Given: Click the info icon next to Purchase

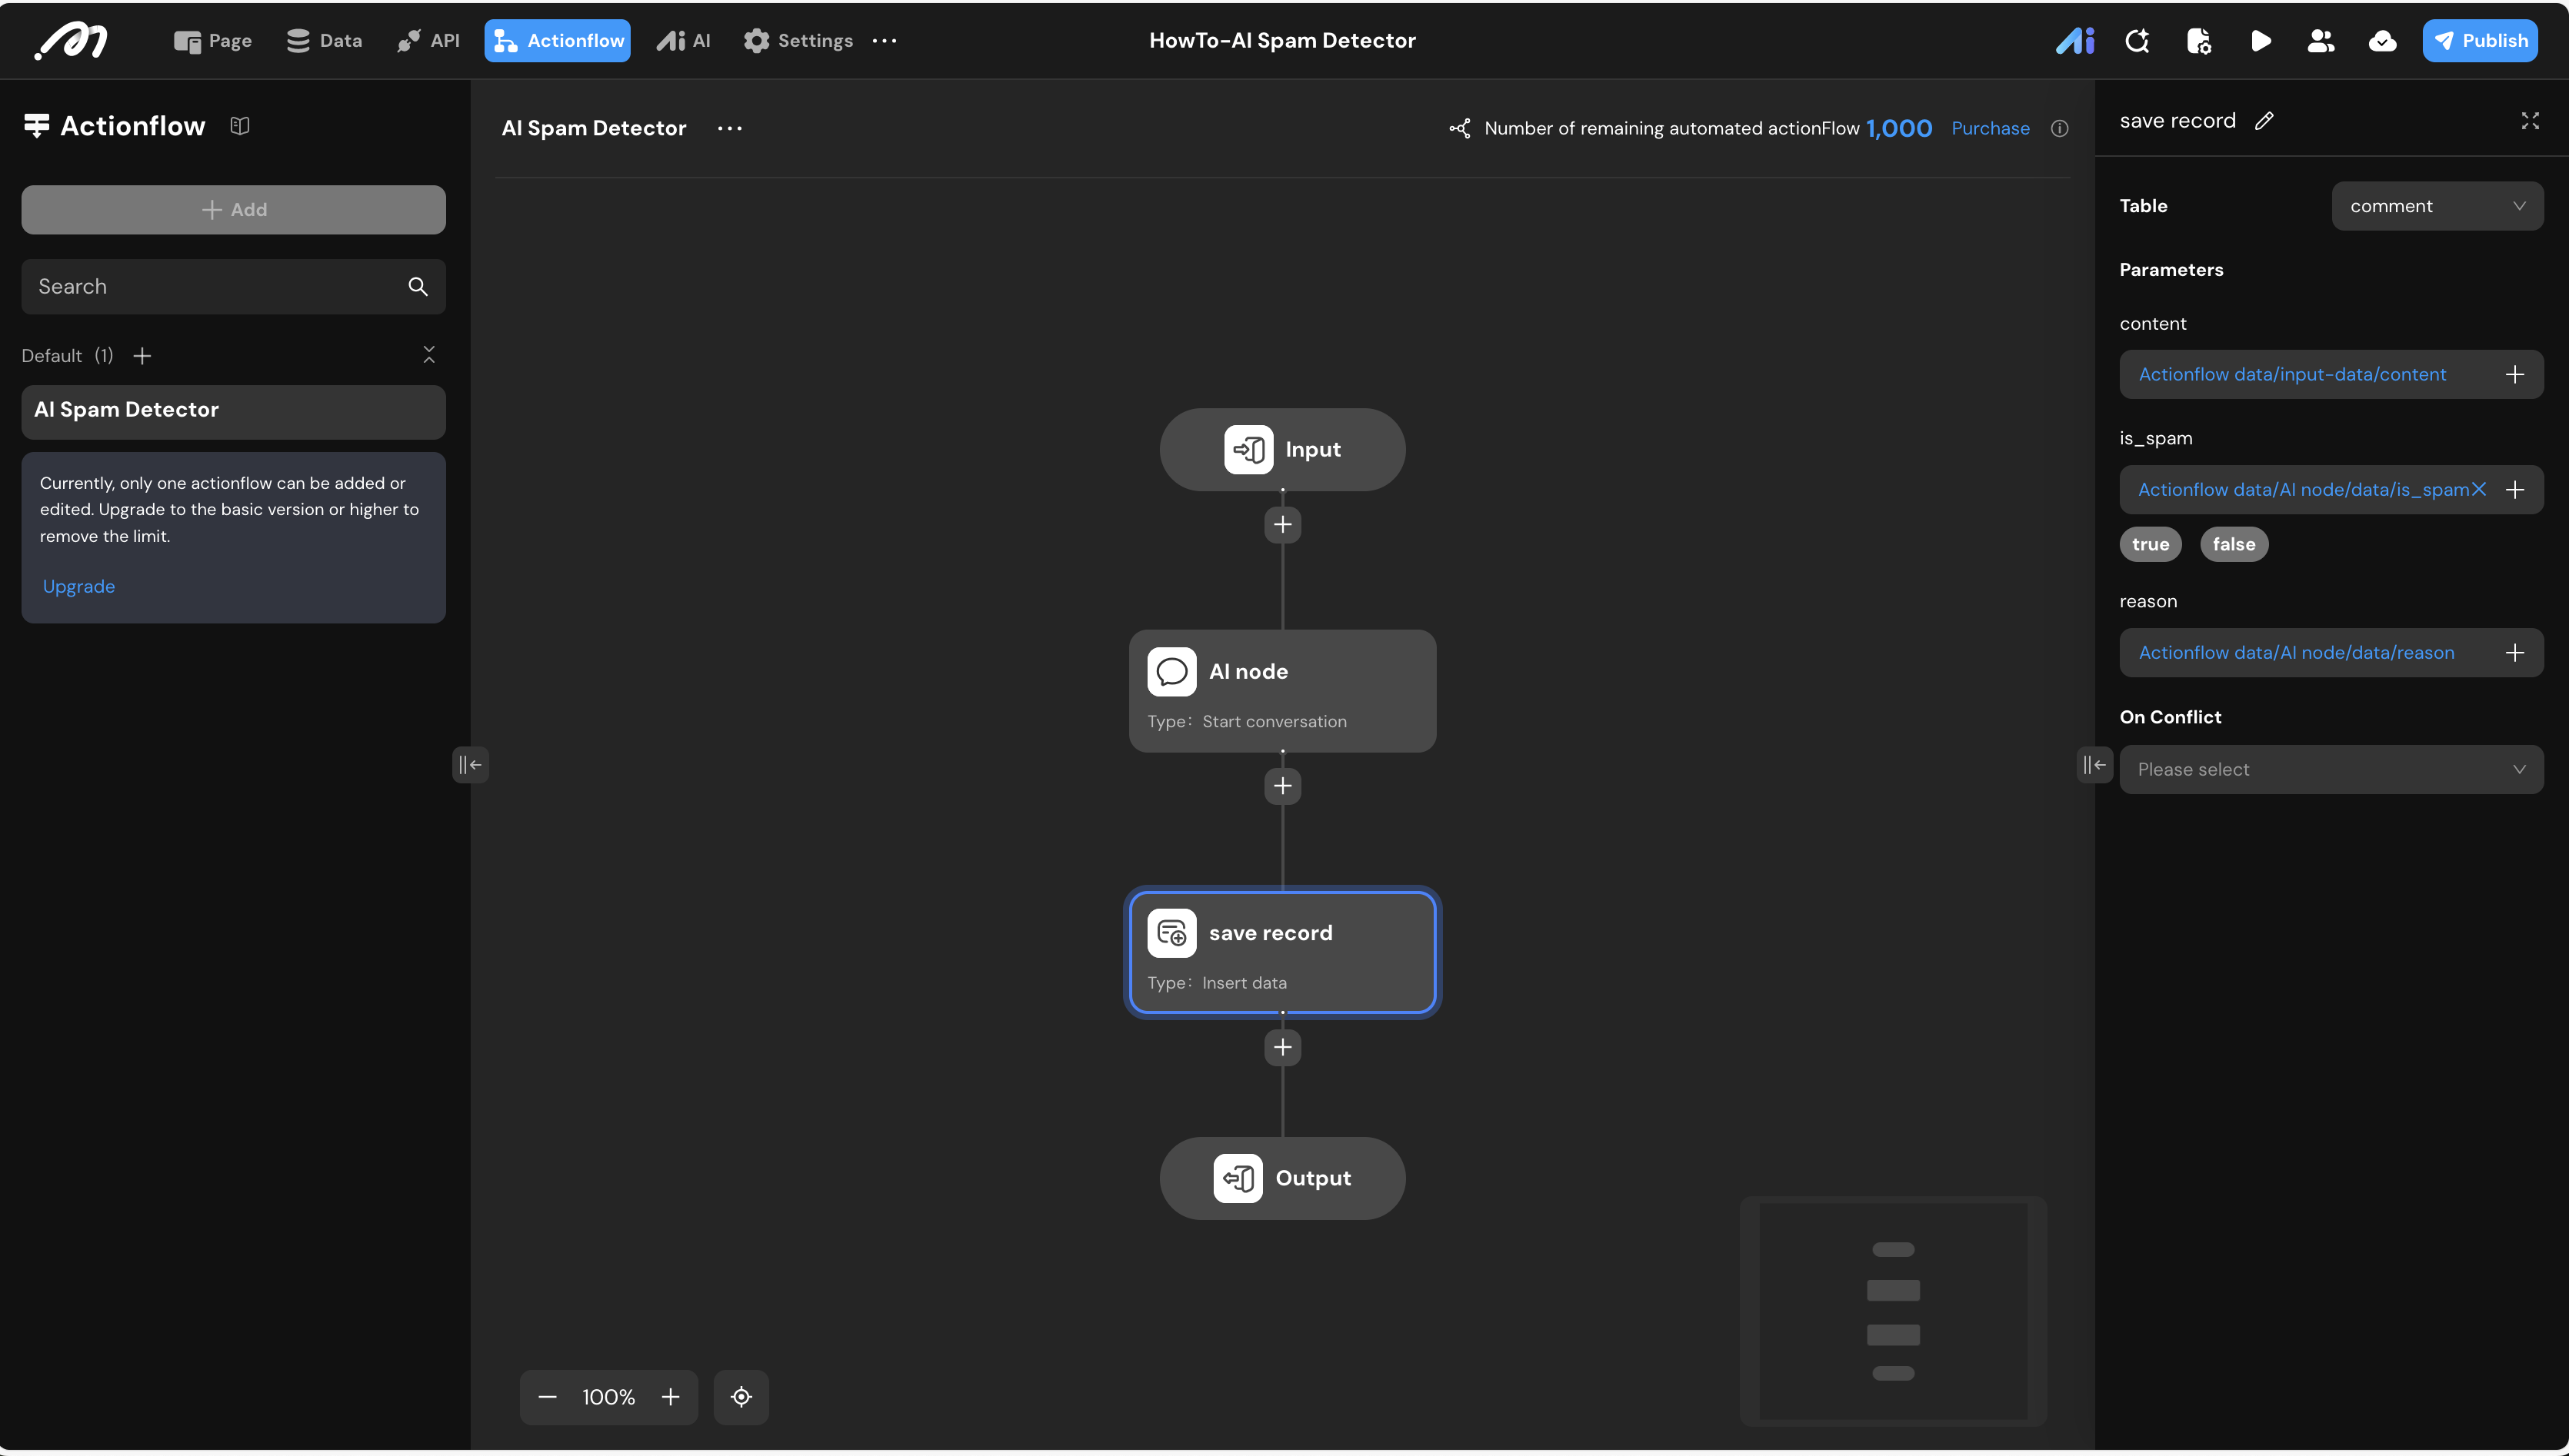Looking at the screenshot, I should pos(2060,129).
